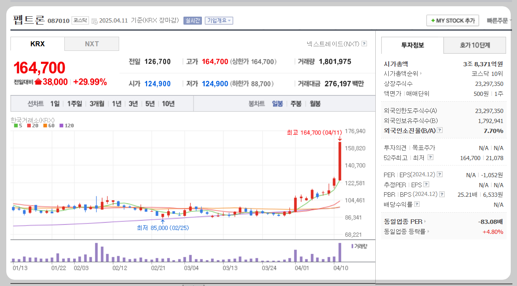
Task: Switch chart to 주봉 weekly candles
Action: click(296, 103)
